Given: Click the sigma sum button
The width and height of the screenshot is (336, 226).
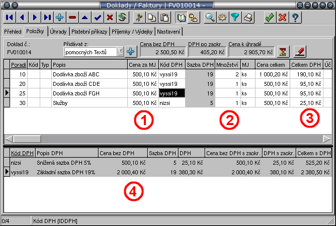Looking at the screenshot, I should (283, 51).
